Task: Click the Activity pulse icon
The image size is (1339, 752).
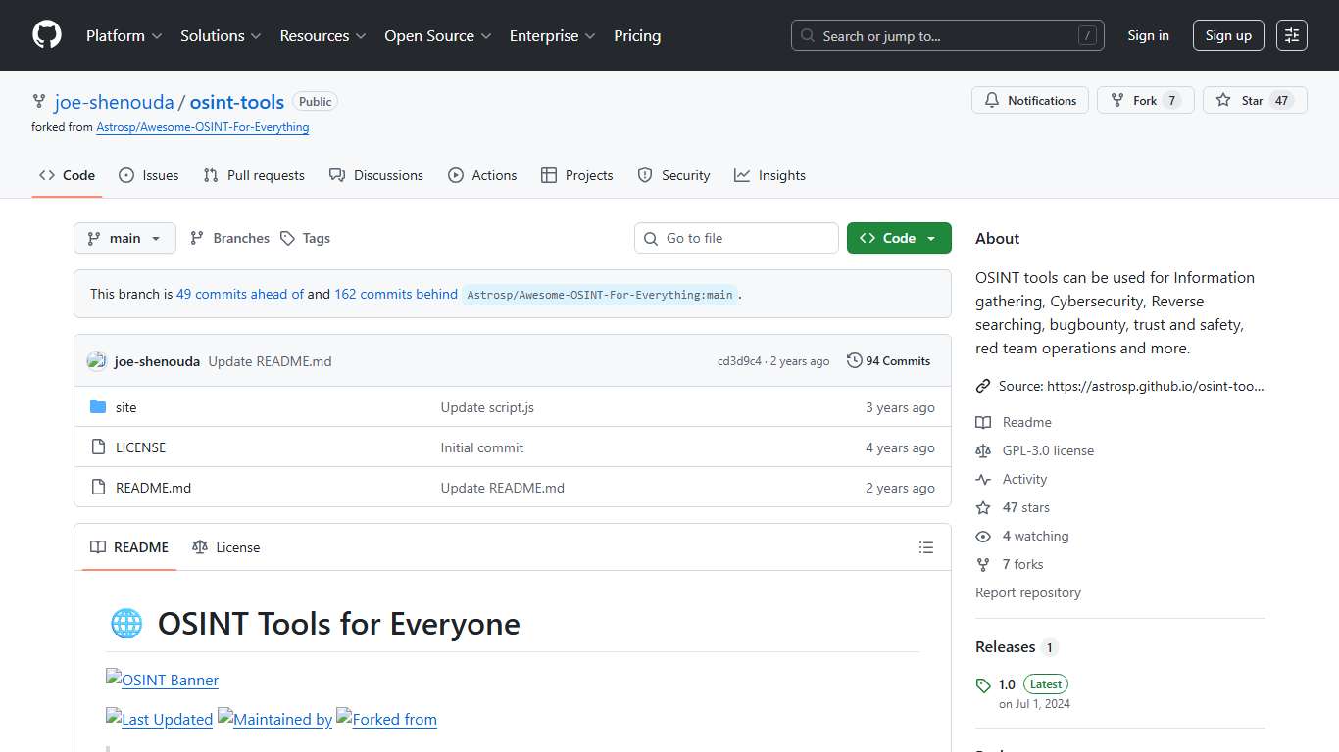Action: [x=983, y=479]
